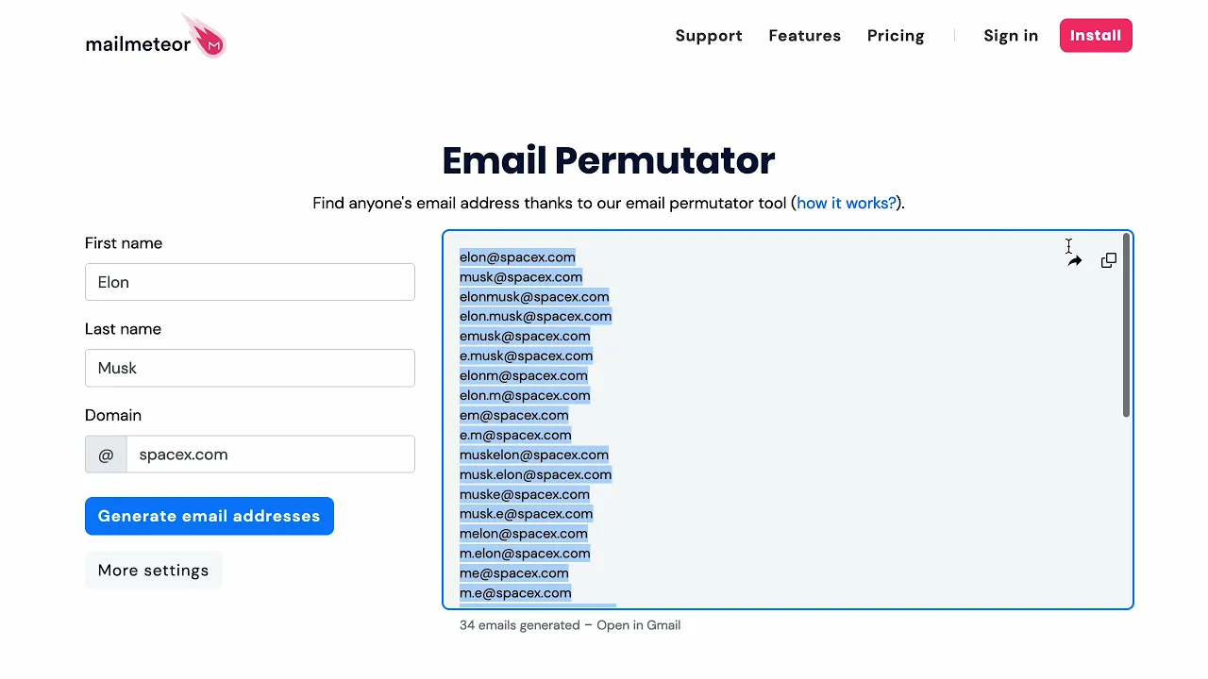Expand the More settings section

pyautogui.click(x=154, y=571)
